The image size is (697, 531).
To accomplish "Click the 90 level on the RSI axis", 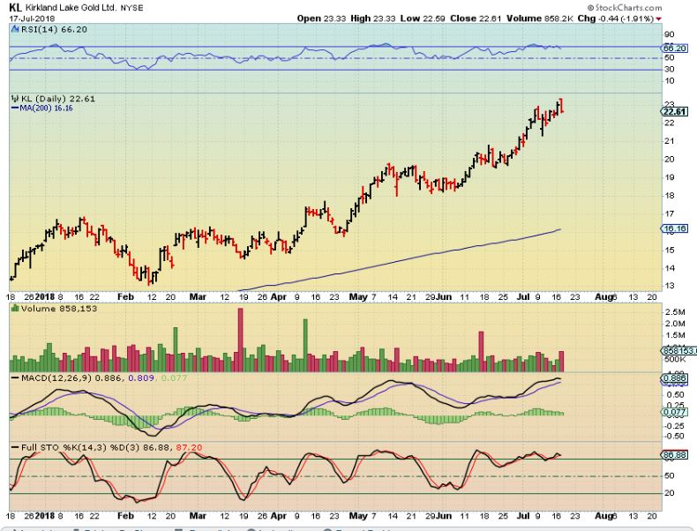I will 670,34.
